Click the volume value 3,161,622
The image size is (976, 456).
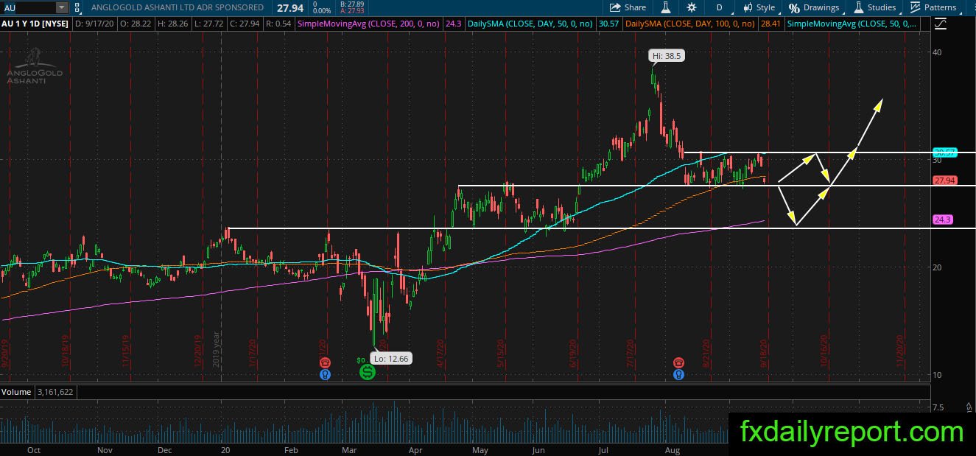pos(54,392)
